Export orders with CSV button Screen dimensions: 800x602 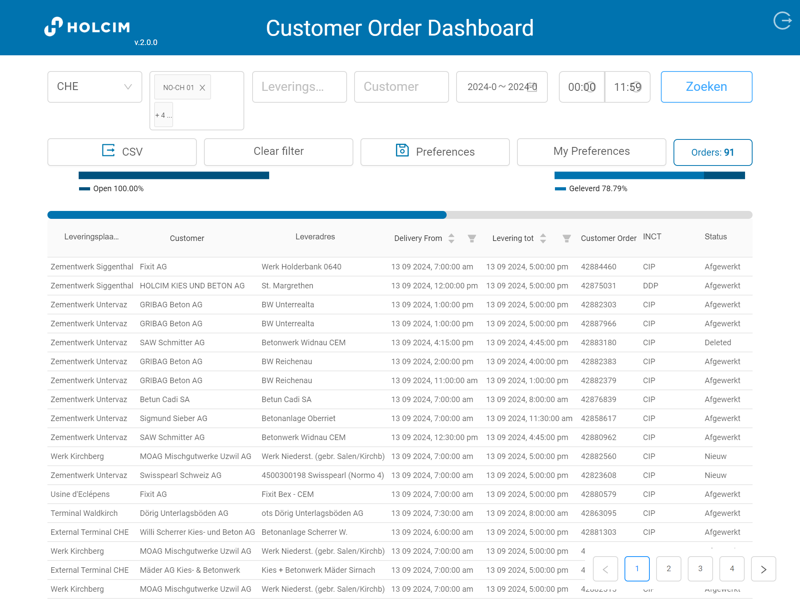[122, 152]
